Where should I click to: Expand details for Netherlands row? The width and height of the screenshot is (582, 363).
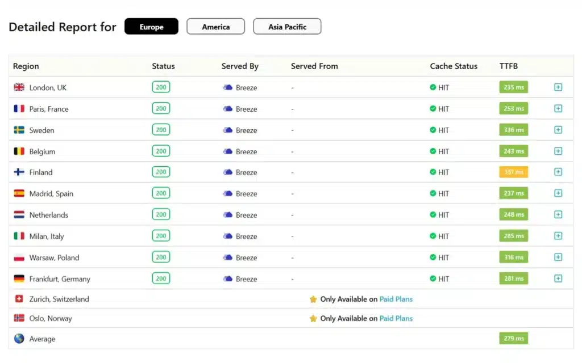point(558,214)
